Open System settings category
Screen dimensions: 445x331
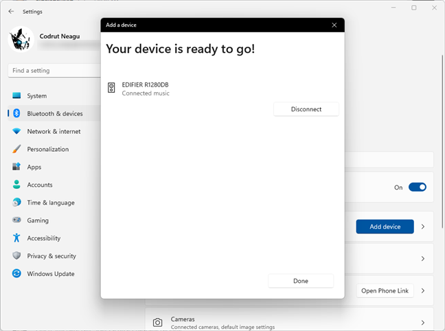click(x=54, y=95)
